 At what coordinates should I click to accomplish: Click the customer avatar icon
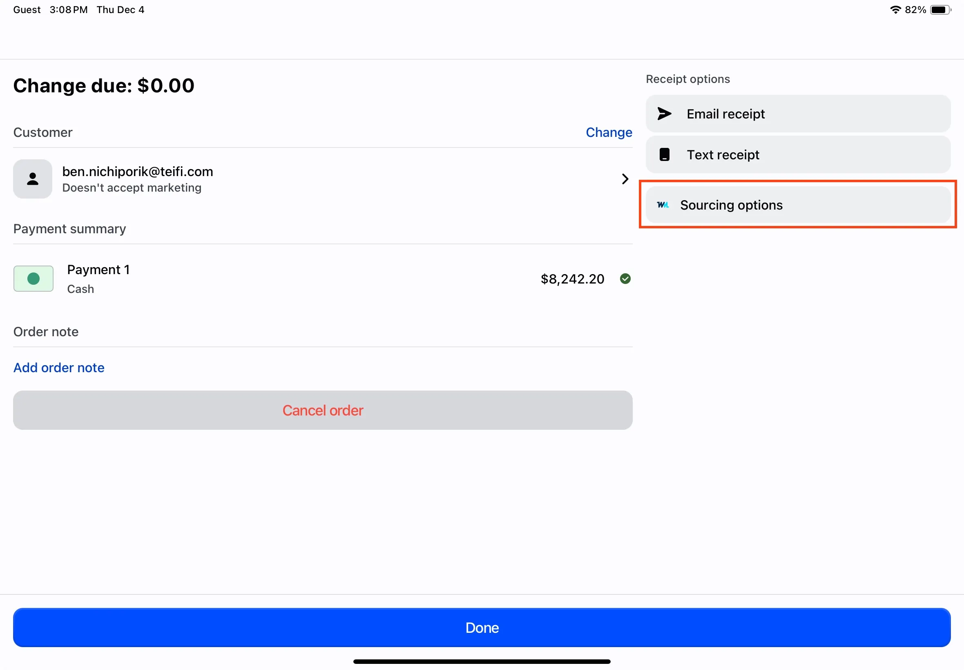coord(33,179)
